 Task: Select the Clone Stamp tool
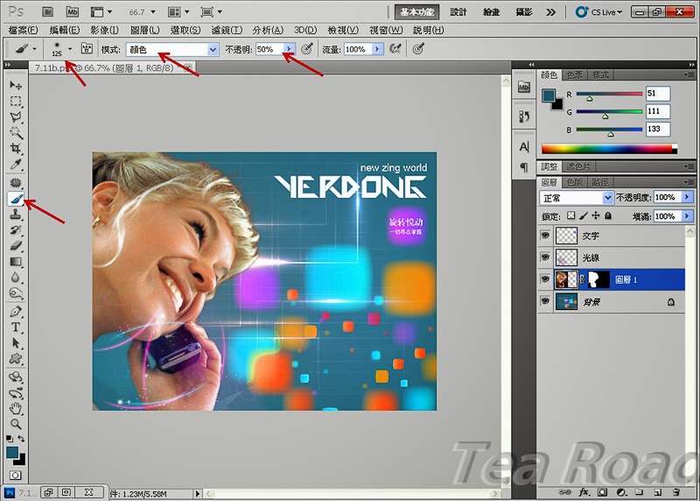(16, 214)
